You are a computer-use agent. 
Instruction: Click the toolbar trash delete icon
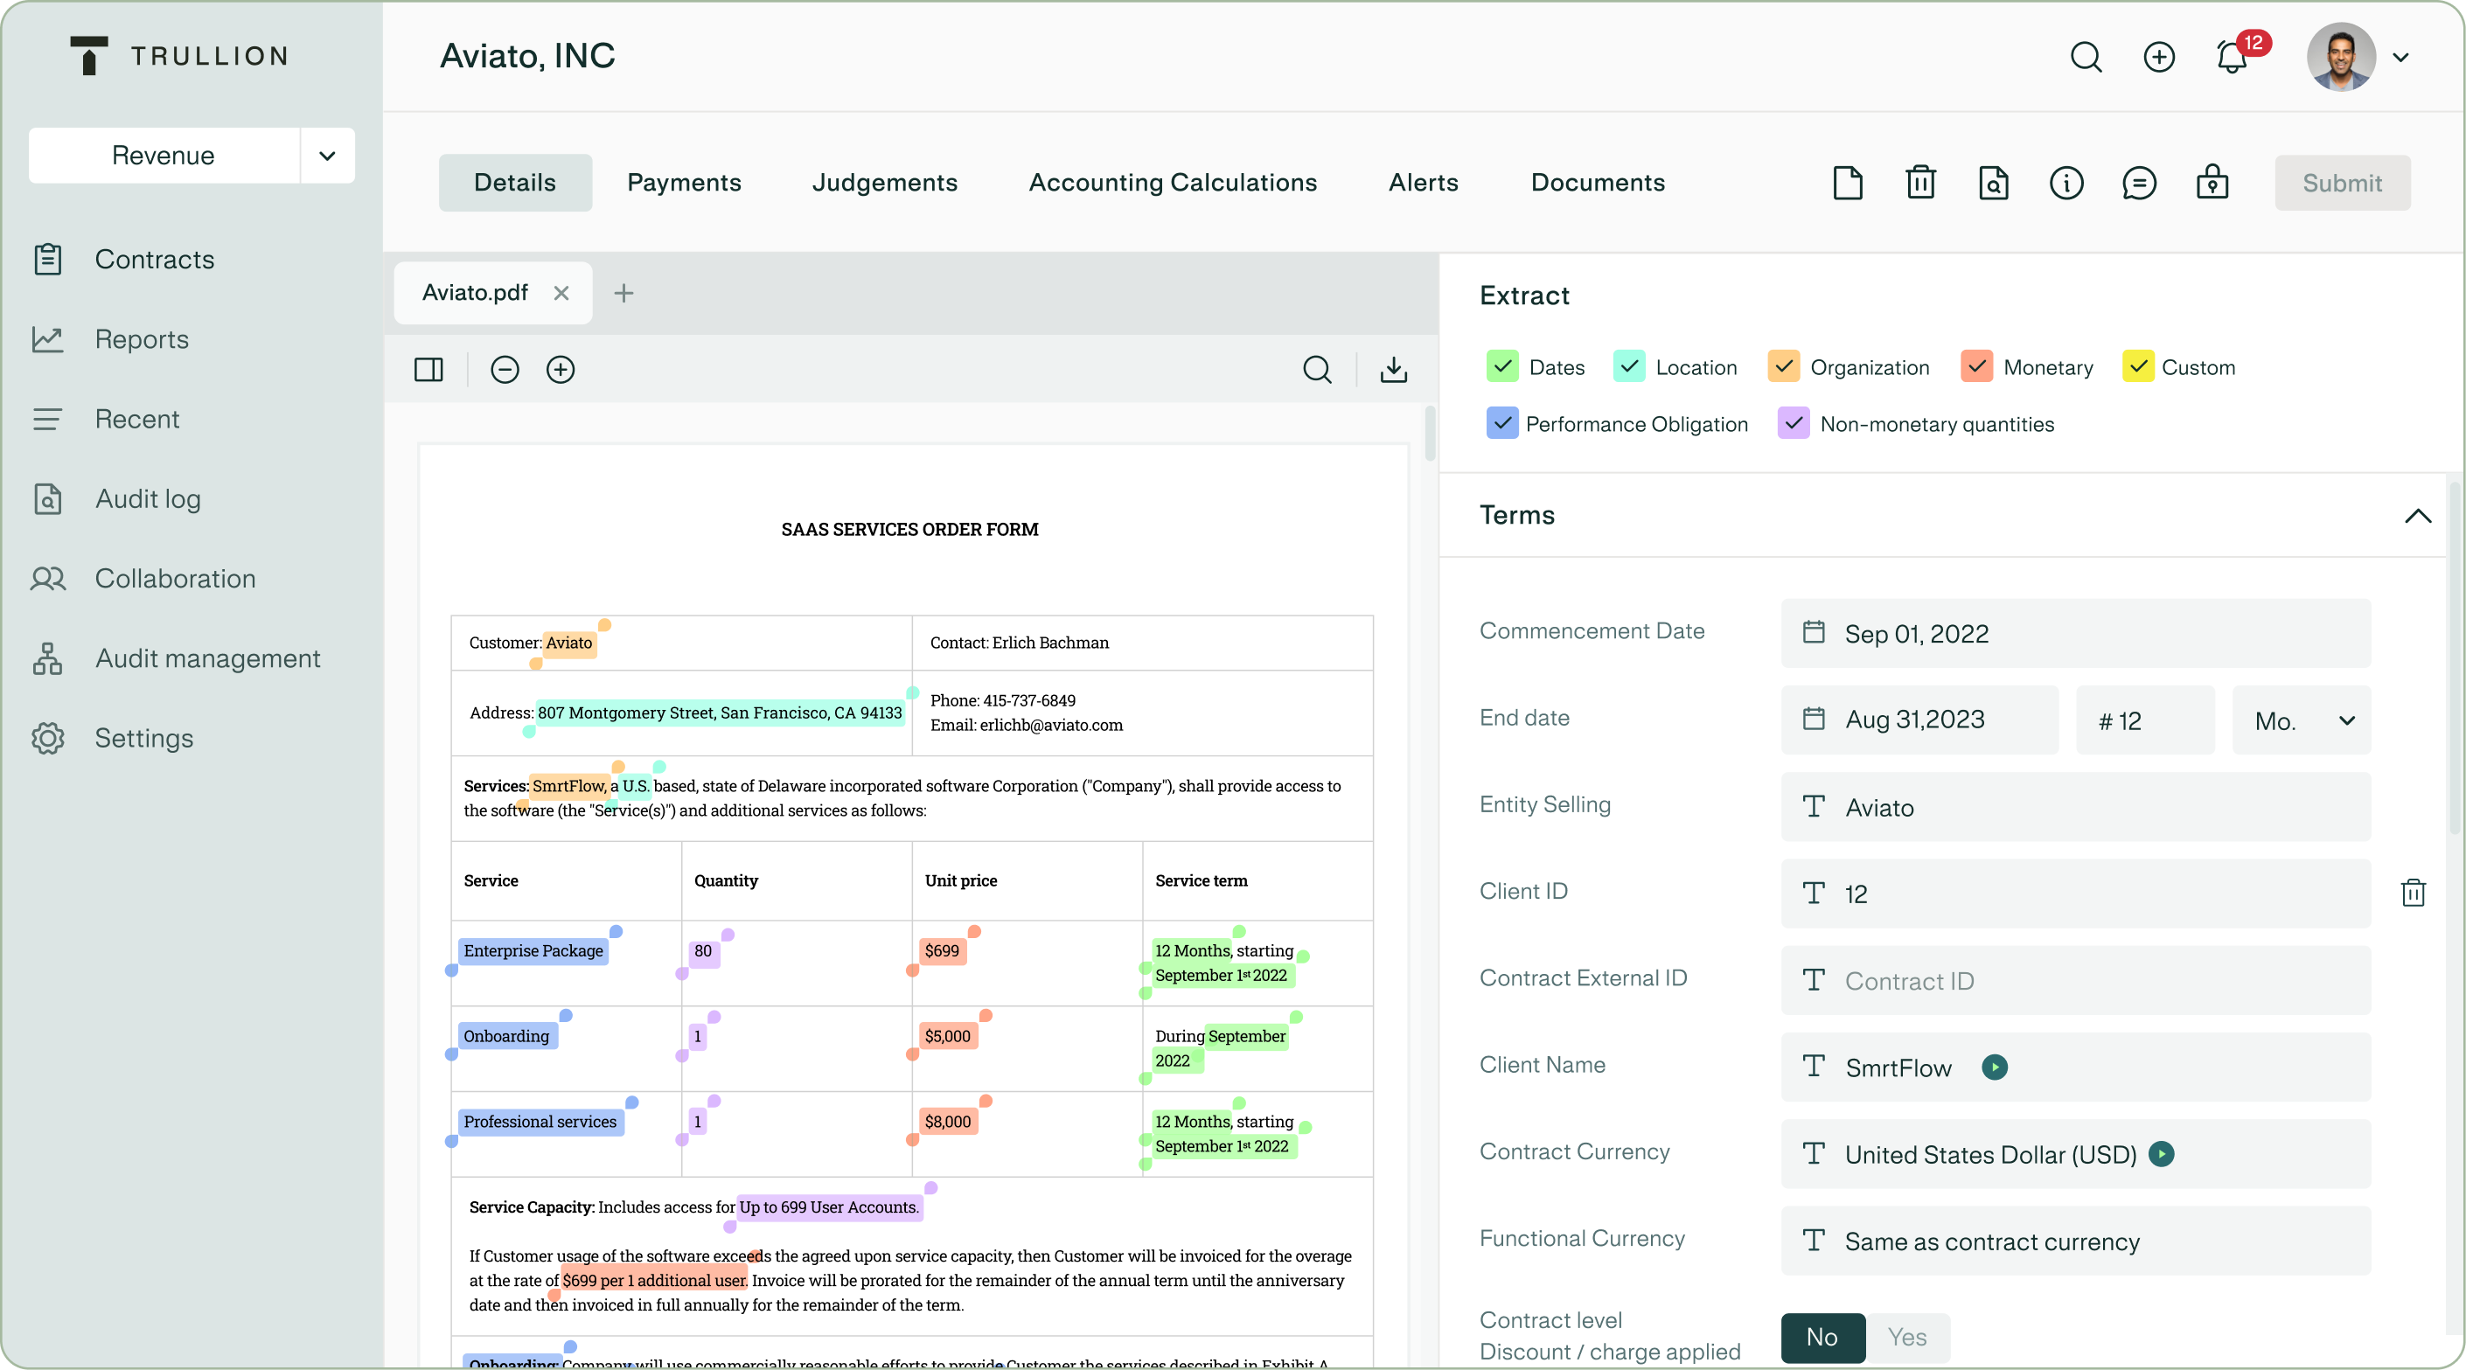[x=1920, y=183]
